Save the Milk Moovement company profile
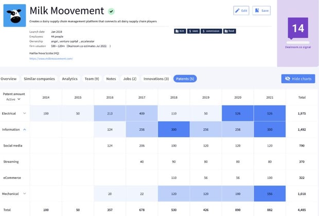 [x=261, y=10]
